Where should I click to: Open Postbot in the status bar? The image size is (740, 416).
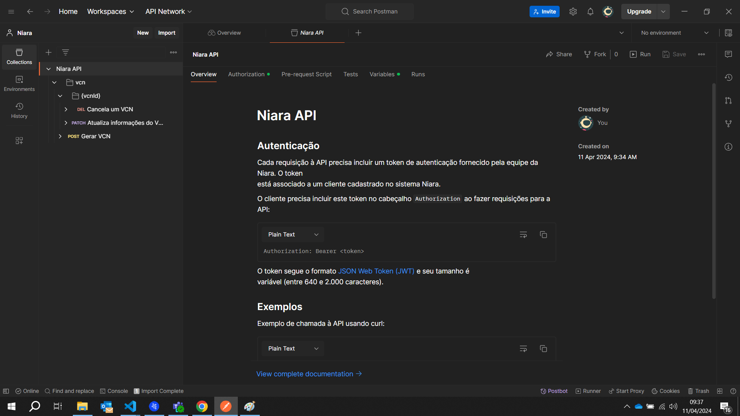(x=554, y=391)
